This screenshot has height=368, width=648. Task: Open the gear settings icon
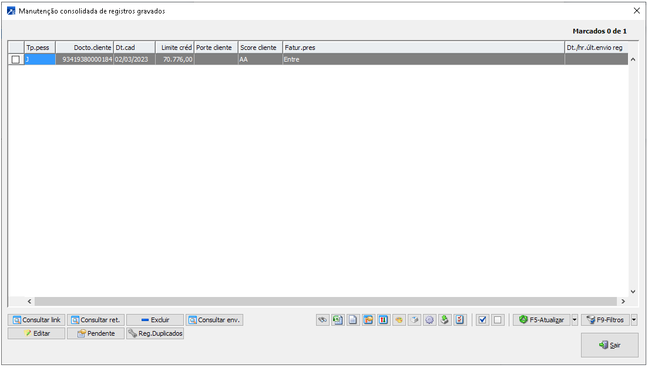click(430, 320)
